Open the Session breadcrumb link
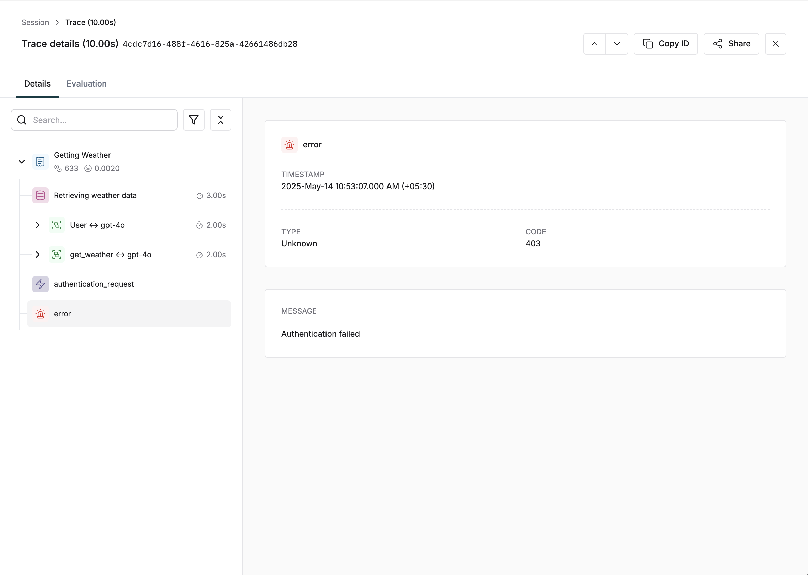 click(x=35, y=22)
